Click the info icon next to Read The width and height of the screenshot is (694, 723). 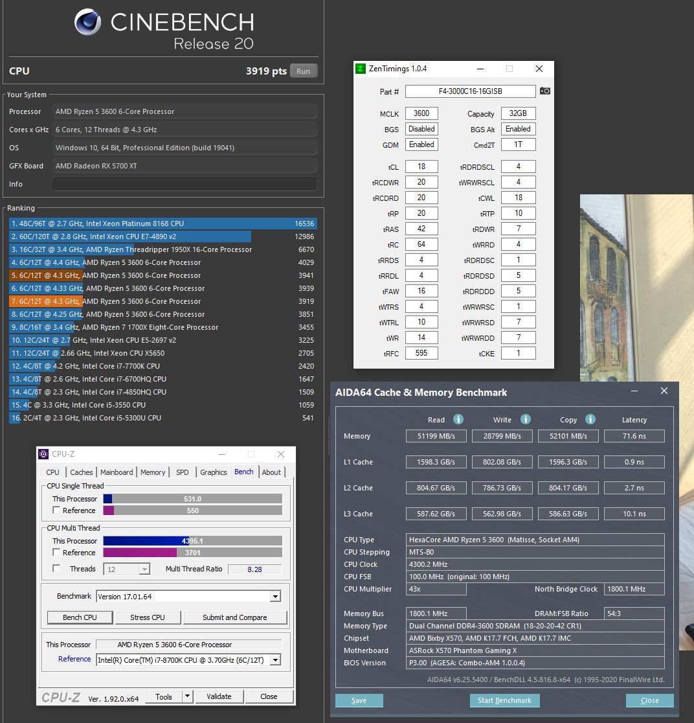[x=458, y=419]
